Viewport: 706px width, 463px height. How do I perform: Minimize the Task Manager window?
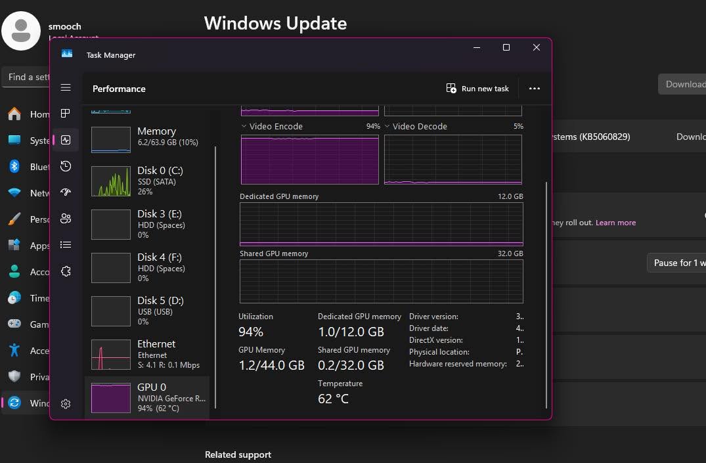(477, 47)
